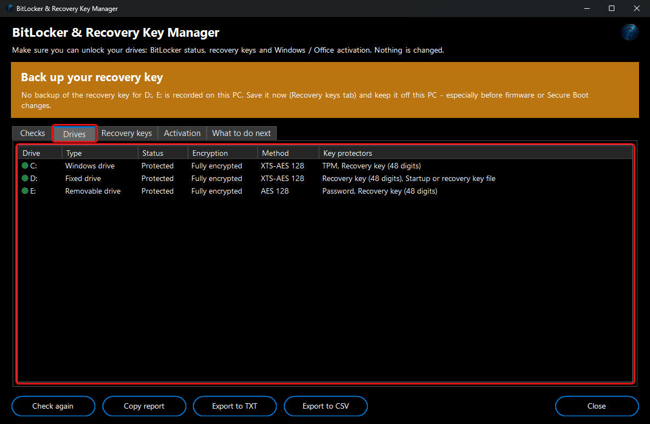Switch to the Checks tab

point(32,133)
